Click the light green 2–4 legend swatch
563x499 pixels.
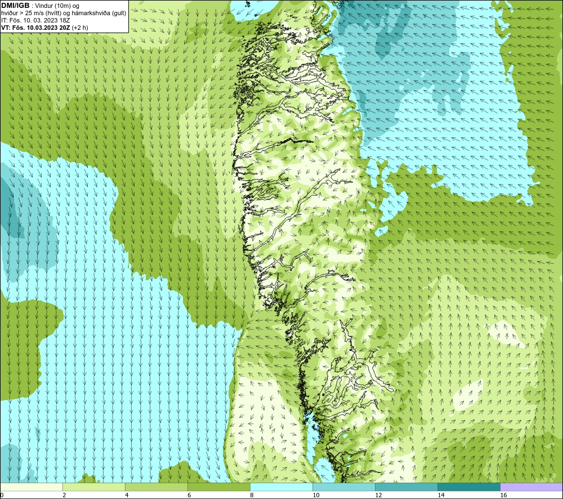point(93,487)
